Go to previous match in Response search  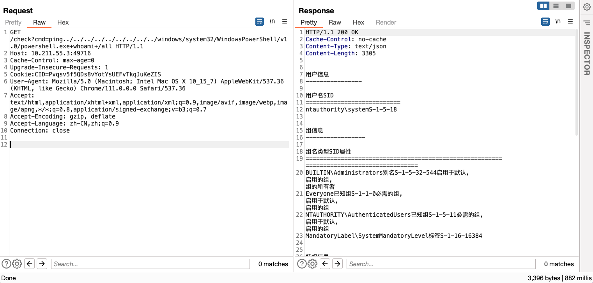coord(325,264)
